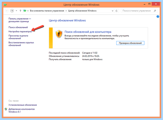Click the 'Последний поиск обновлений:' label
The height and width of the screenshot is (120, 163).
[x=64, y=53]
